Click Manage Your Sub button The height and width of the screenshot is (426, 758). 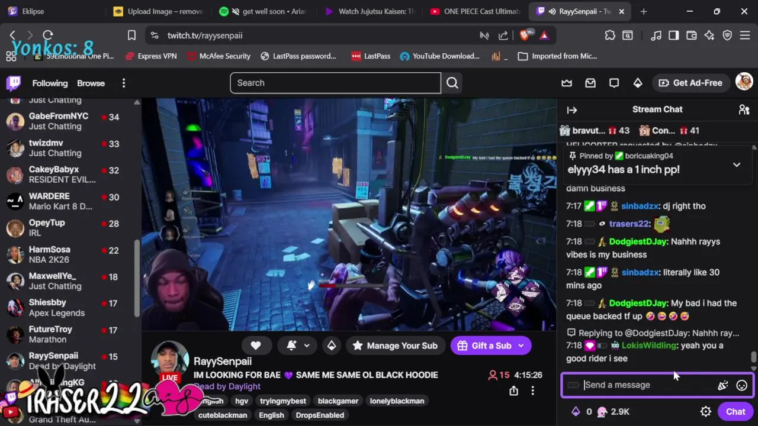394,346
